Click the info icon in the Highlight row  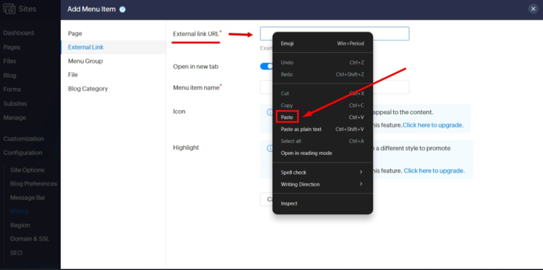(269, 149)
